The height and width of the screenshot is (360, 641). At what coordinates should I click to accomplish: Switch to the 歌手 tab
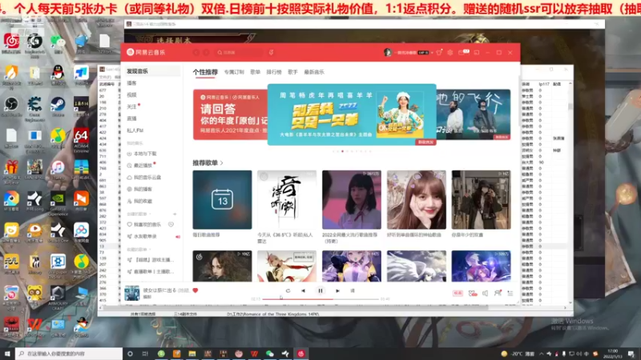[292, 72]
